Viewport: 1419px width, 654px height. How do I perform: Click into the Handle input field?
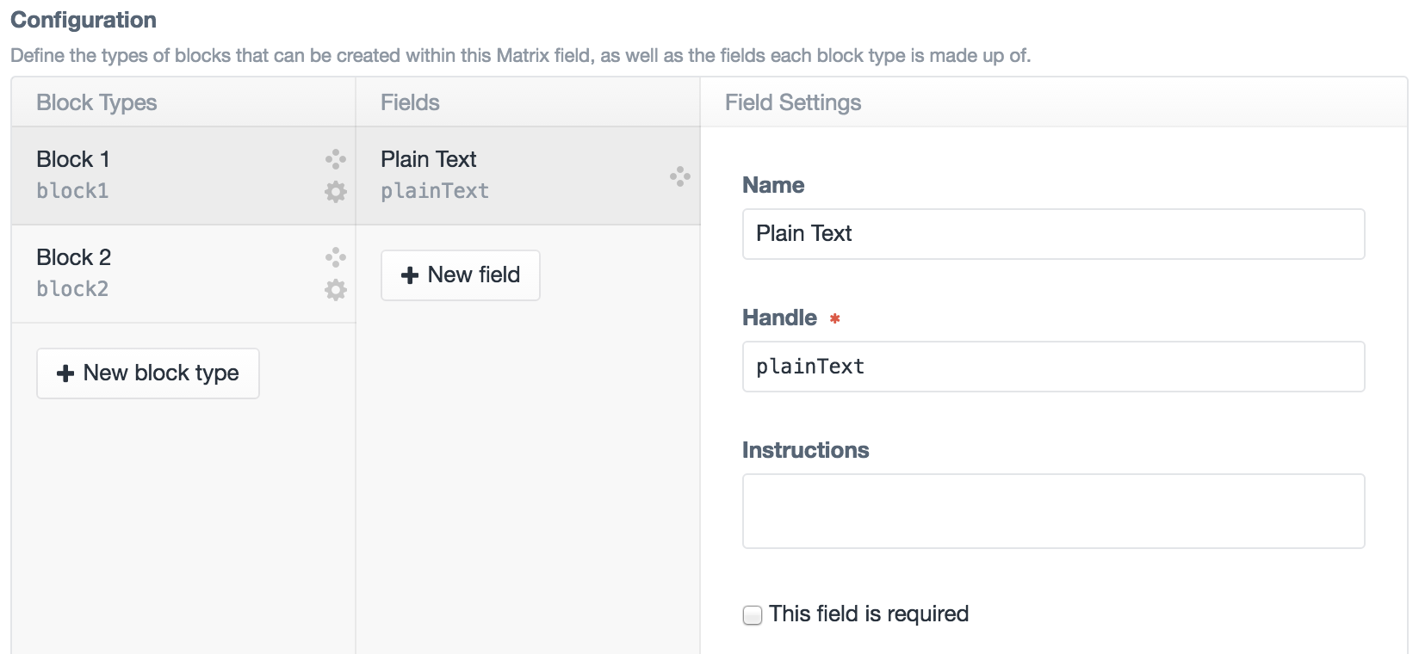(1052, 367)
